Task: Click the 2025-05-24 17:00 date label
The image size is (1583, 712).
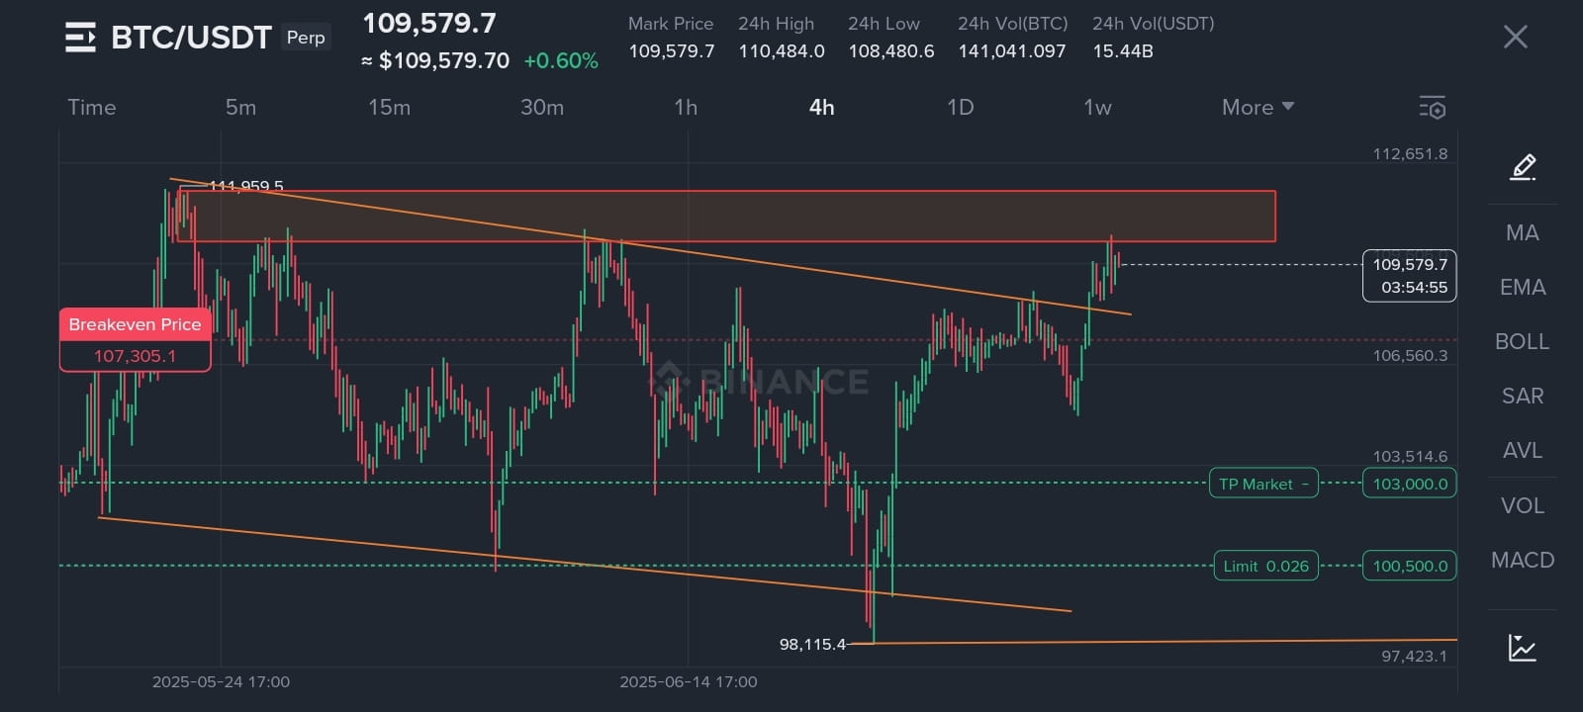Action: pos(221,681)
